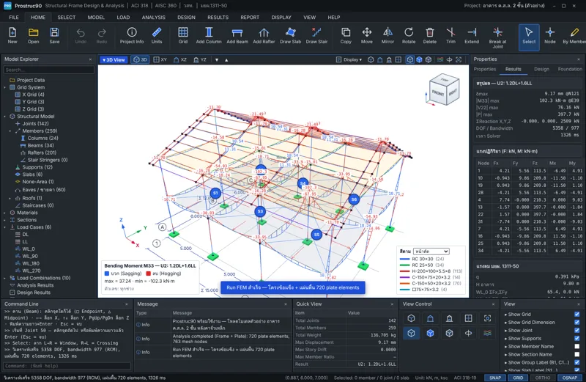
Task: Select the Add Beam tool
Action: point(237,36)
